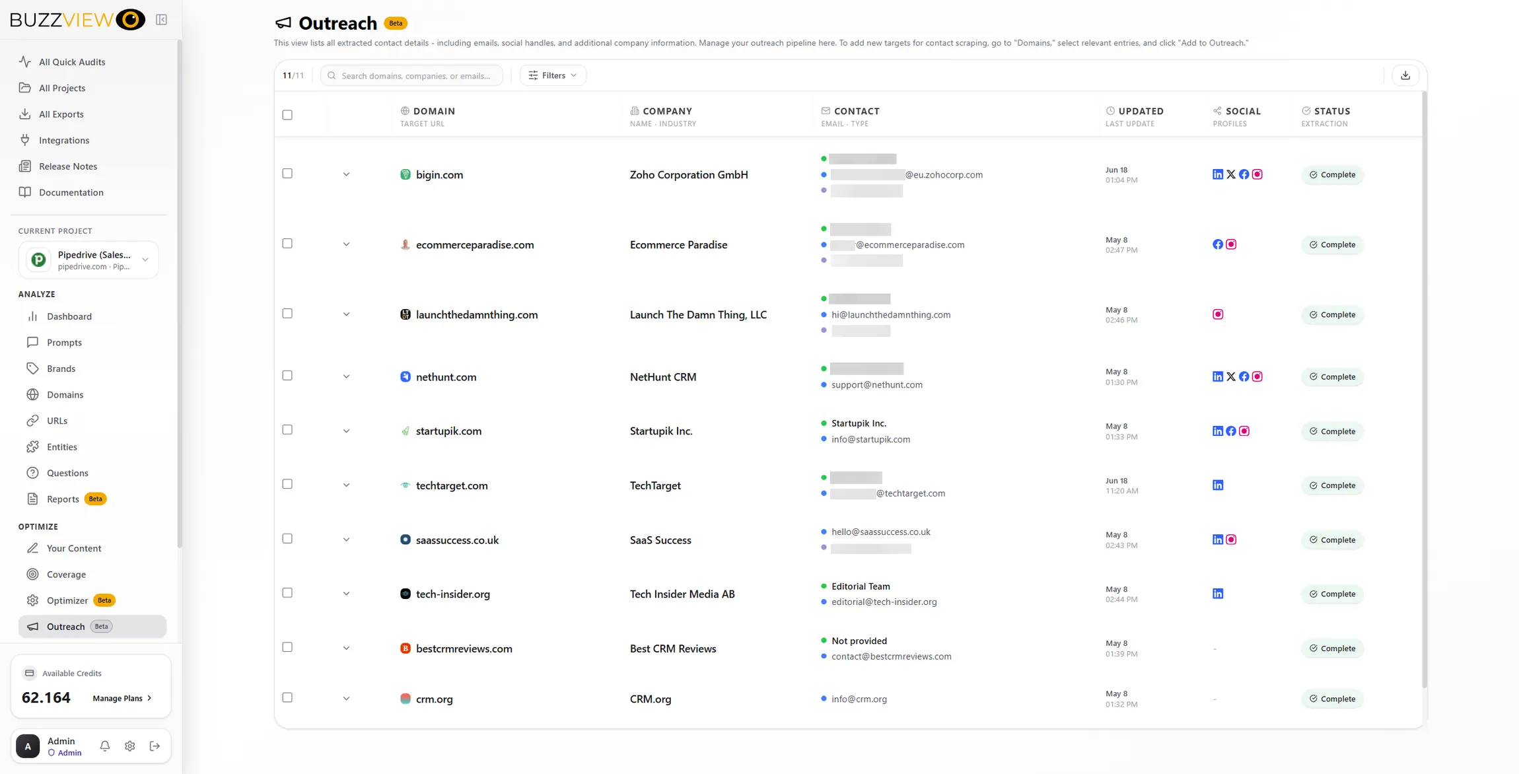Image resolution: width=1519 pixels, height=774 pixels.
Task: Open LinkedIn profile for techtarget.com
Action: pos(1217,485)
